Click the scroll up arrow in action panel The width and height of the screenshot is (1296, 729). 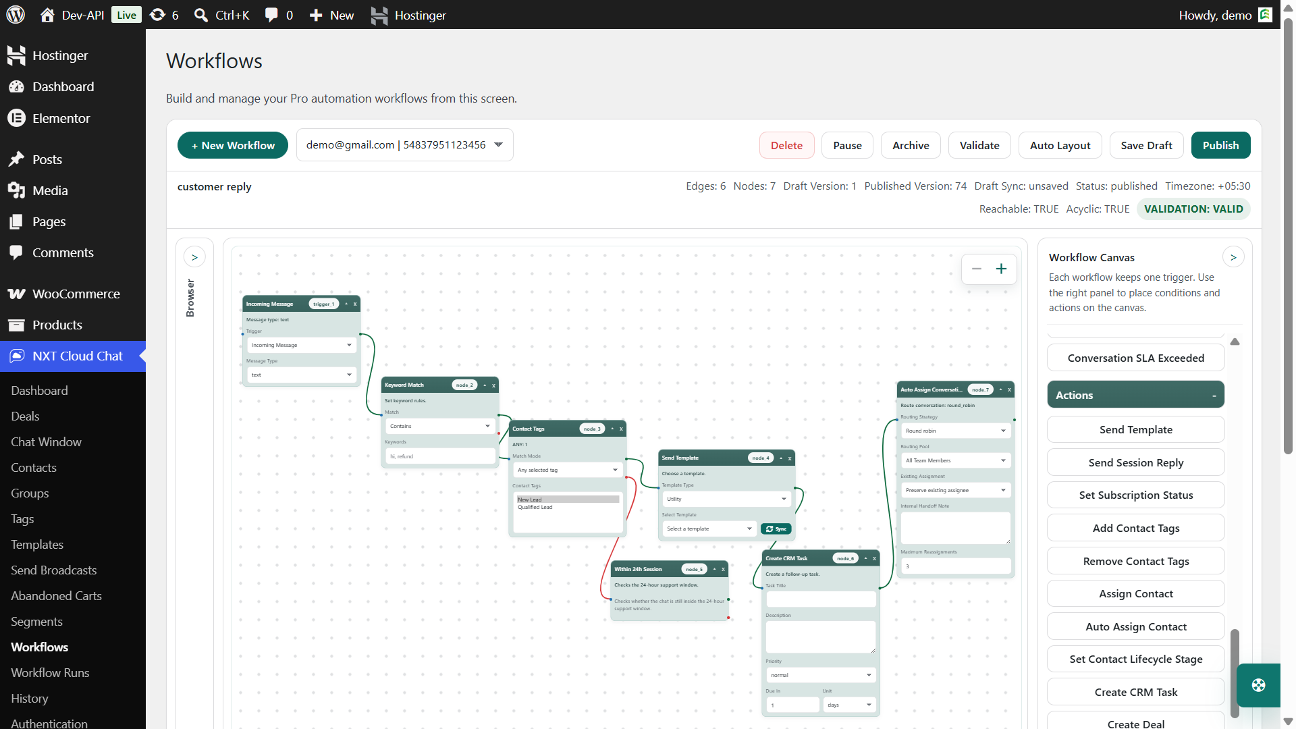click(1235, 342)
